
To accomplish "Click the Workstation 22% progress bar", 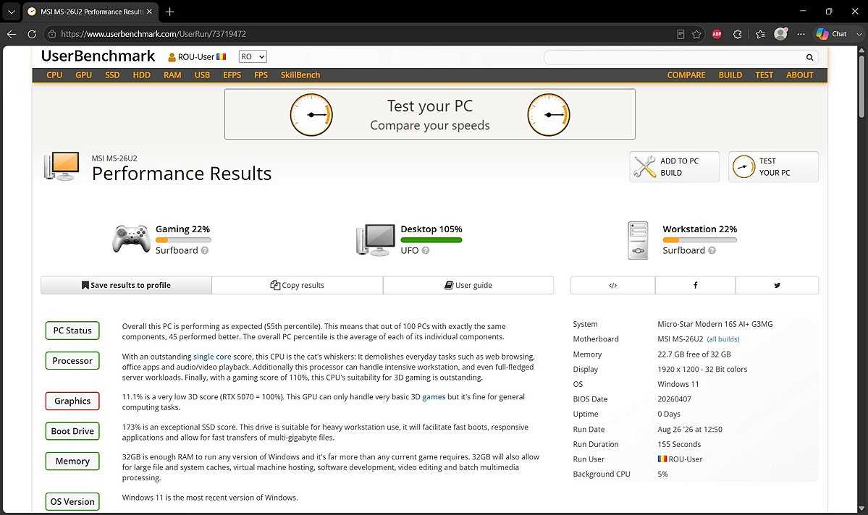I will [700, 240].
